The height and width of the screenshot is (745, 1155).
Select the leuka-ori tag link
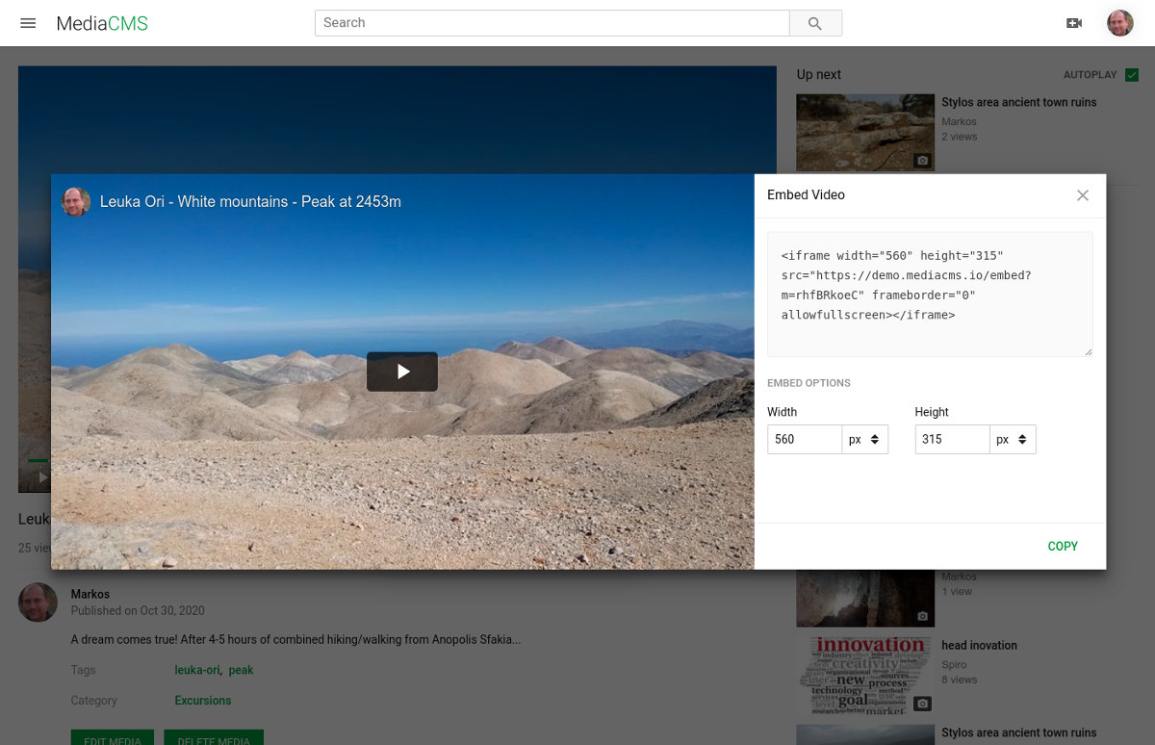[196, 670]
